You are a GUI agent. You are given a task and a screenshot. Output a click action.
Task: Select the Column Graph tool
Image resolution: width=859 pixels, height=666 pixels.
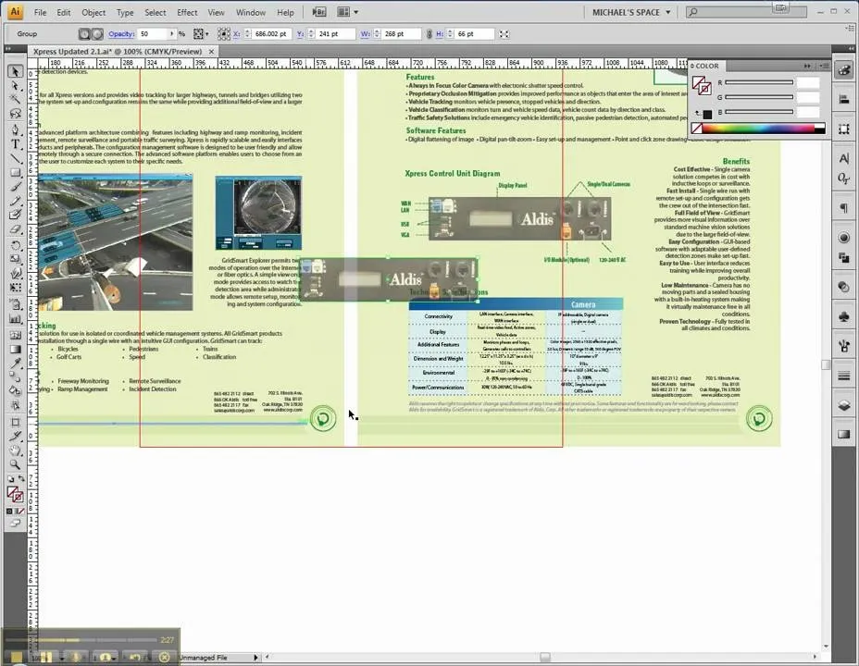pyautogui.click(x=16, y=319)
